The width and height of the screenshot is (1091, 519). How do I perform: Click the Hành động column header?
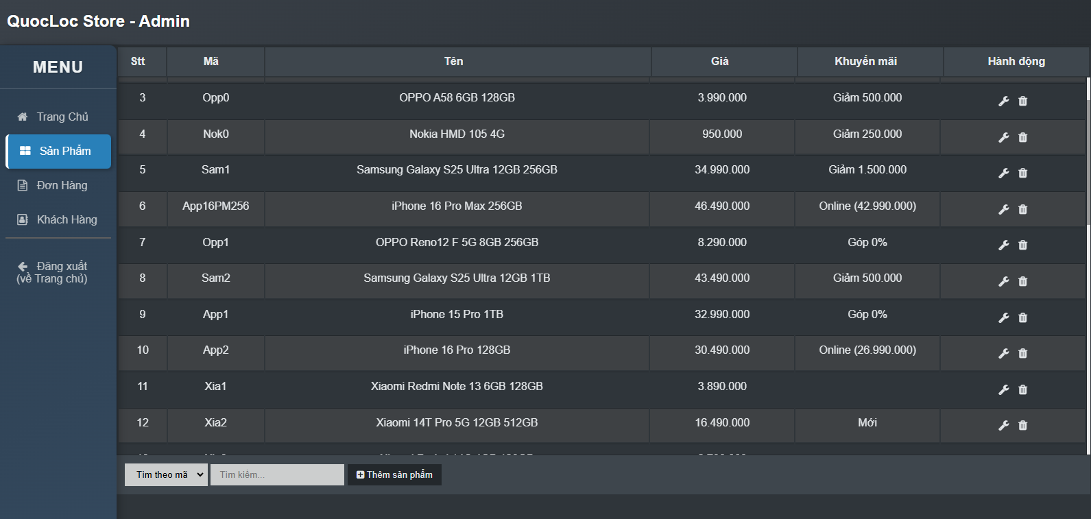[1016, 61]
